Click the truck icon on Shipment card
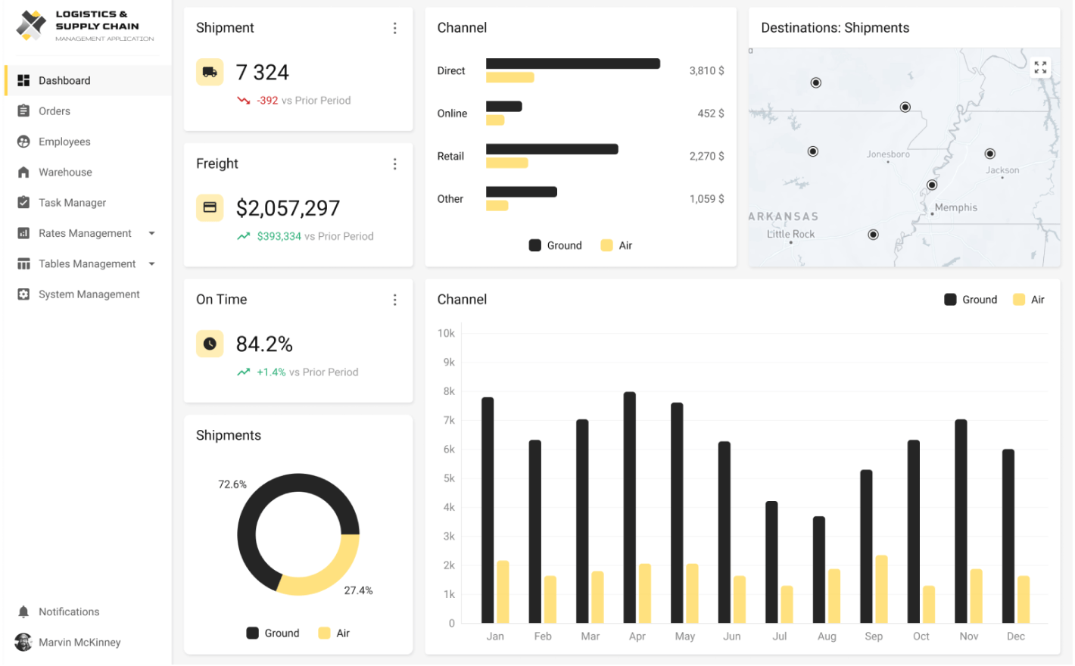This screenshot has height=666, width=1075. (210, 72)
